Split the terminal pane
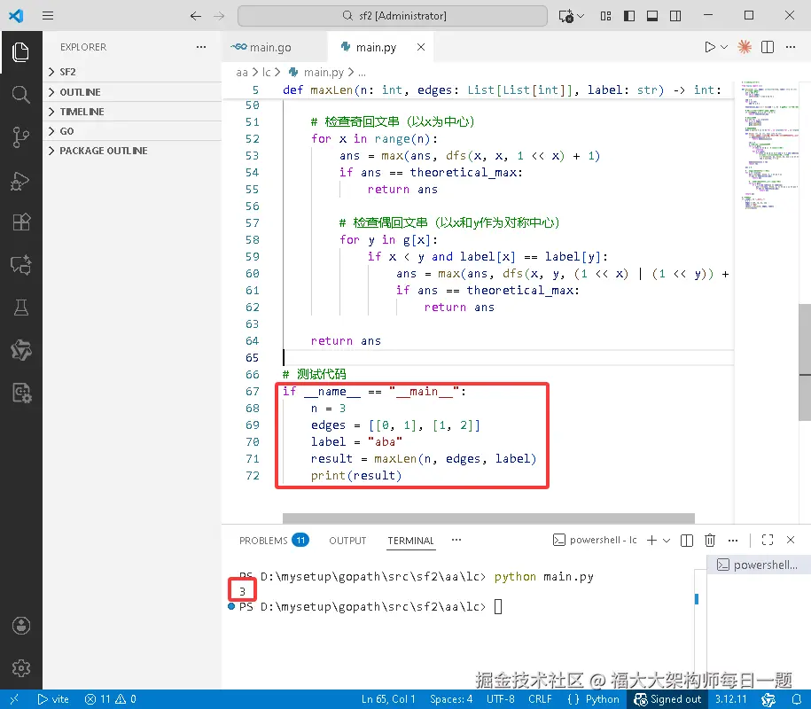 686,541
